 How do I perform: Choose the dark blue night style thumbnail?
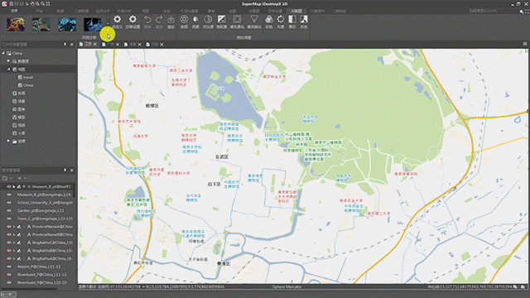[93, 25]
